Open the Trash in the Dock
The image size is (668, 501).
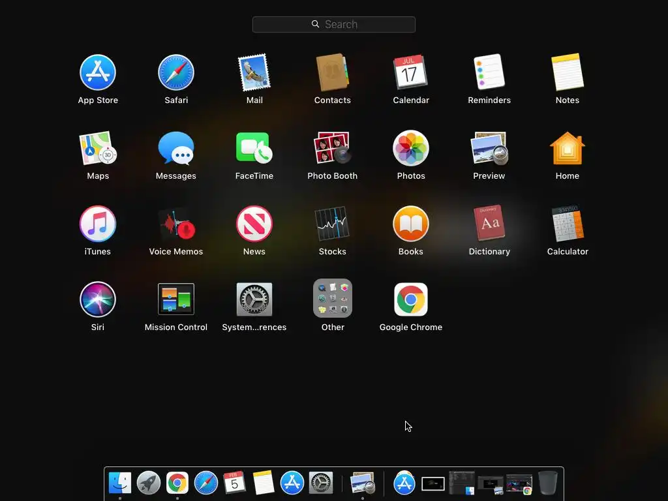[548, 483]
